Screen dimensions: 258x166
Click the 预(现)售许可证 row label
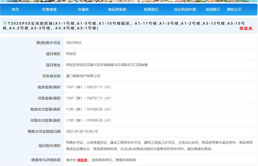[x=48, y=43]
